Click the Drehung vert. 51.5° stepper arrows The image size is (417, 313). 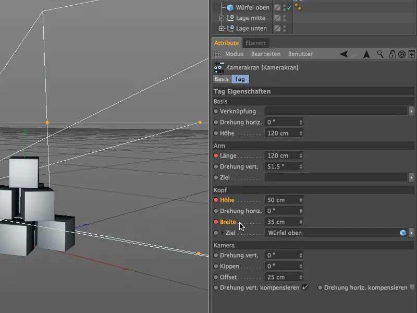tap(301, 166)
